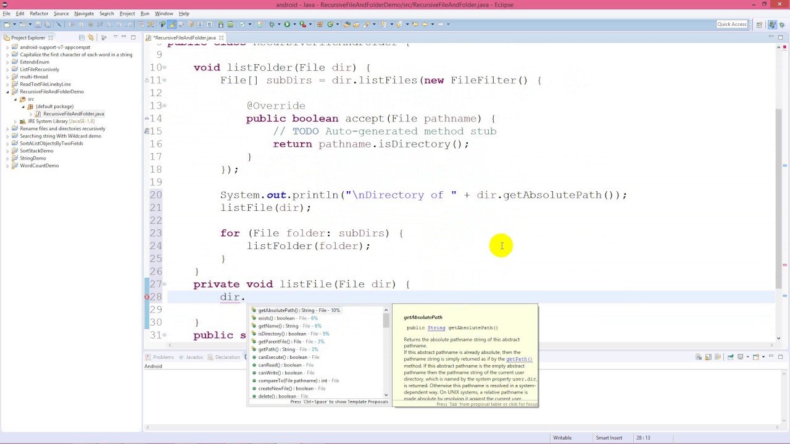Follow the String link in Javadoc popup
The width and height of the screenshot is (790, 444).
pos(436,327)
